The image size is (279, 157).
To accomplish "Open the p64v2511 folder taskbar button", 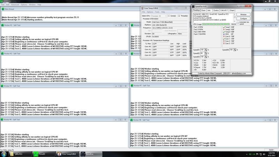I will (x=20, y=154).
